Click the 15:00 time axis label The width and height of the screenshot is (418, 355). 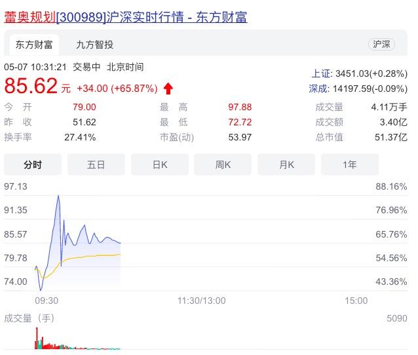[x=356, y=301]
